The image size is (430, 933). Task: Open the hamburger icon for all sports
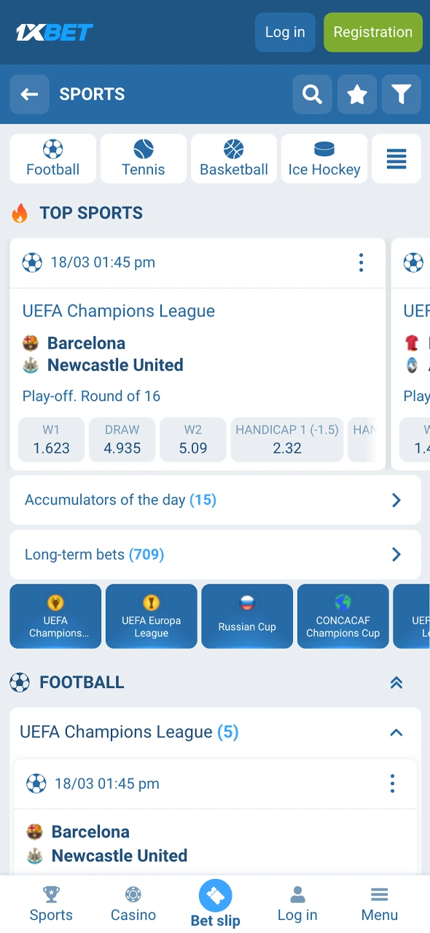396,158
